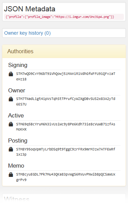Click the Memo section heading
Viewport: 128px width, 203px height.
point(16,166)
